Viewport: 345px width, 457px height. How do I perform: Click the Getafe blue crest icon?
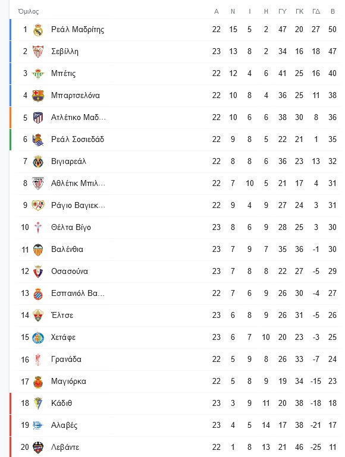click(38, 338)
